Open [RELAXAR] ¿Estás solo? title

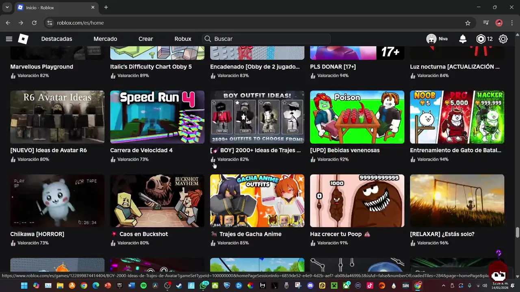[x=442, y=234]
